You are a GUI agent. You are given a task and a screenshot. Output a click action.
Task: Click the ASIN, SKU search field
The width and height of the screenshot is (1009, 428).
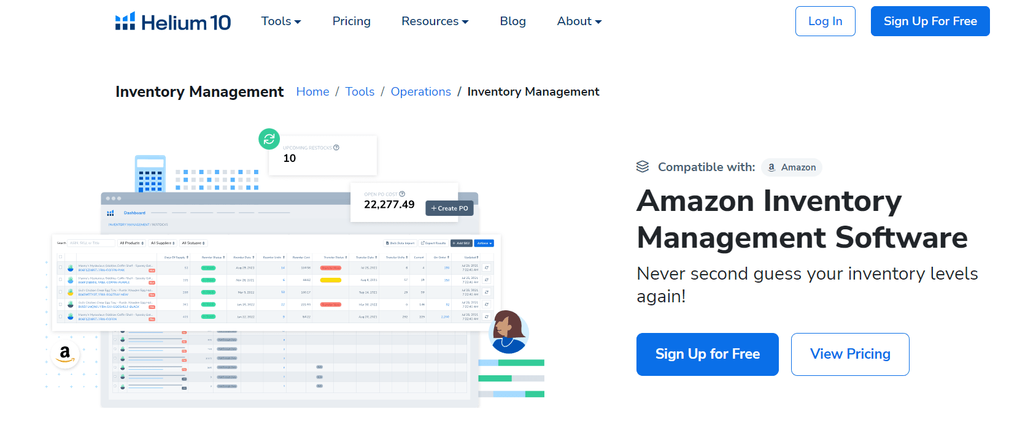click(91, 243)
